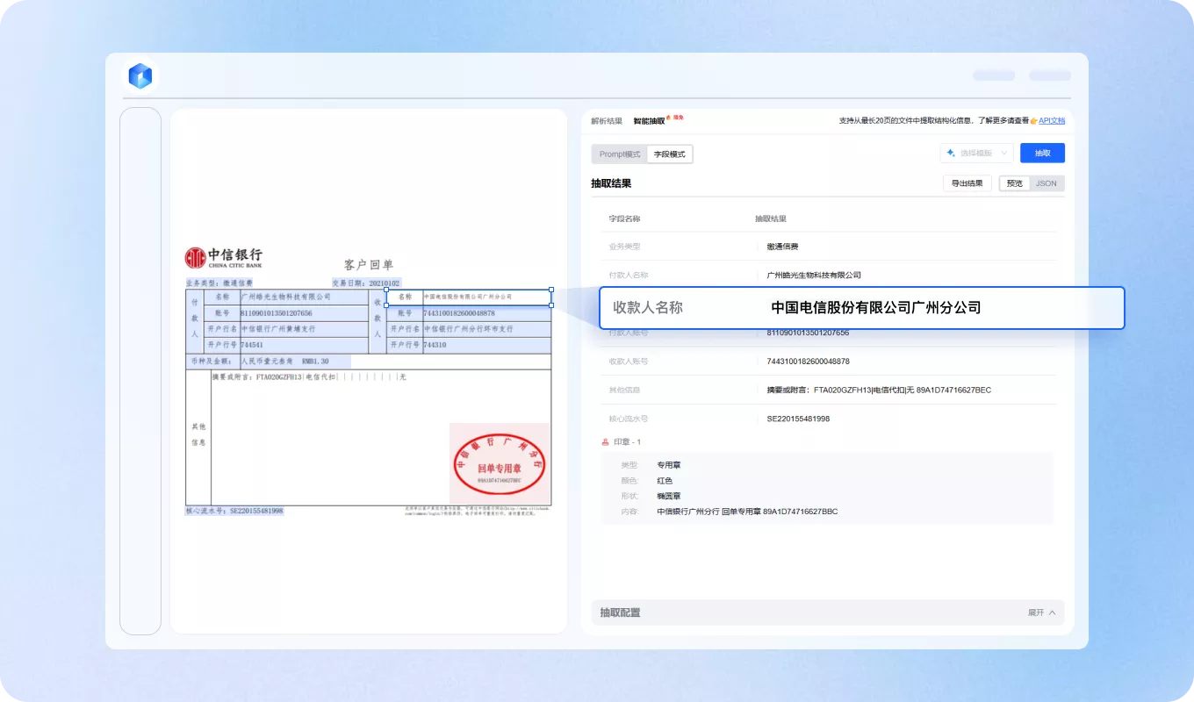
Task: Click the red 限免 badge
Action: click(x=679, y=117)
